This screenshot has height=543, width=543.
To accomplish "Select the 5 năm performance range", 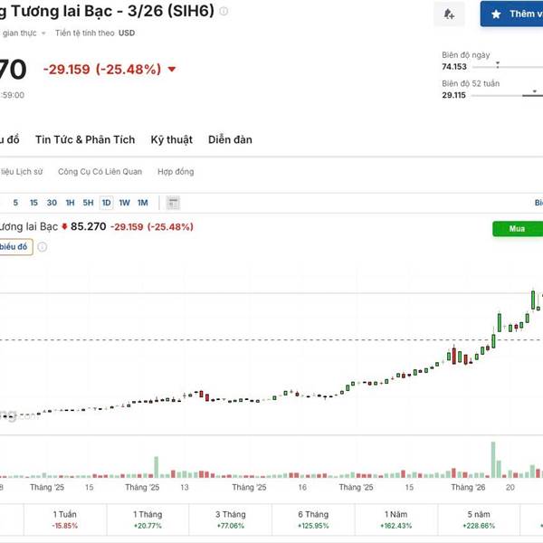I will pyautogui.click(x=479, y=519).
